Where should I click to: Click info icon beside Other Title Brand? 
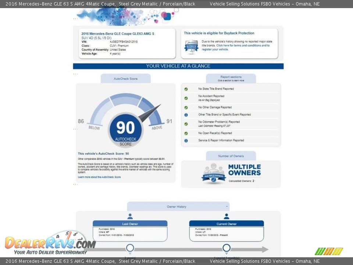click(186, 115)
